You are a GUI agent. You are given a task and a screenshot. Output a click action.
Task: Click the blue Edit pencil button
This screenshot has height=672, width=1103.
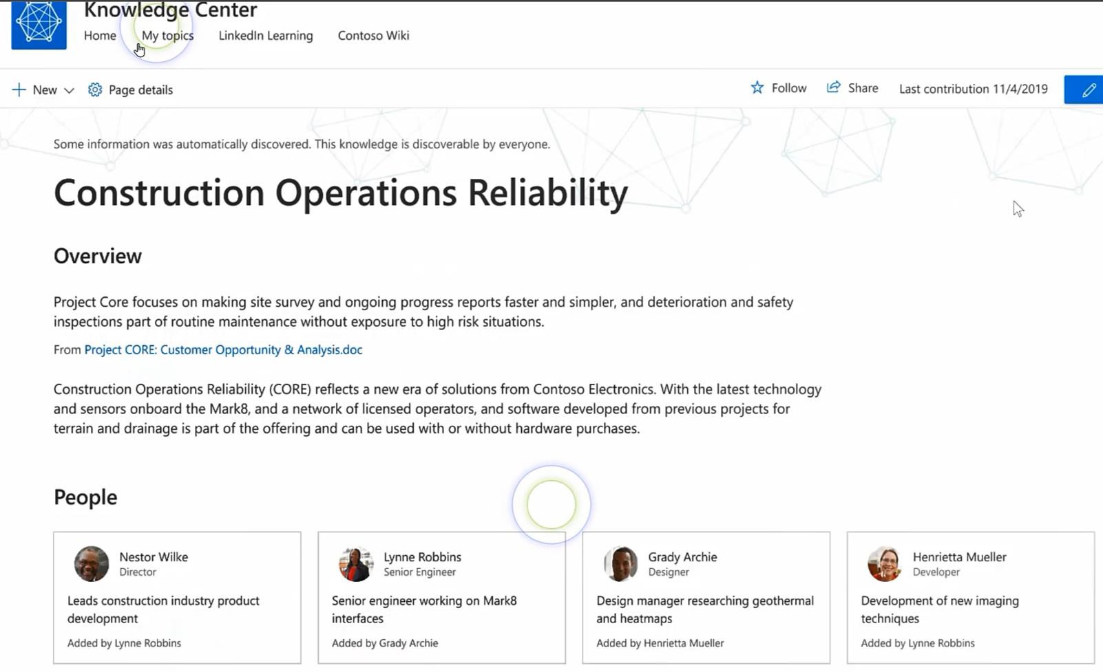click(x=1084, y=90)
